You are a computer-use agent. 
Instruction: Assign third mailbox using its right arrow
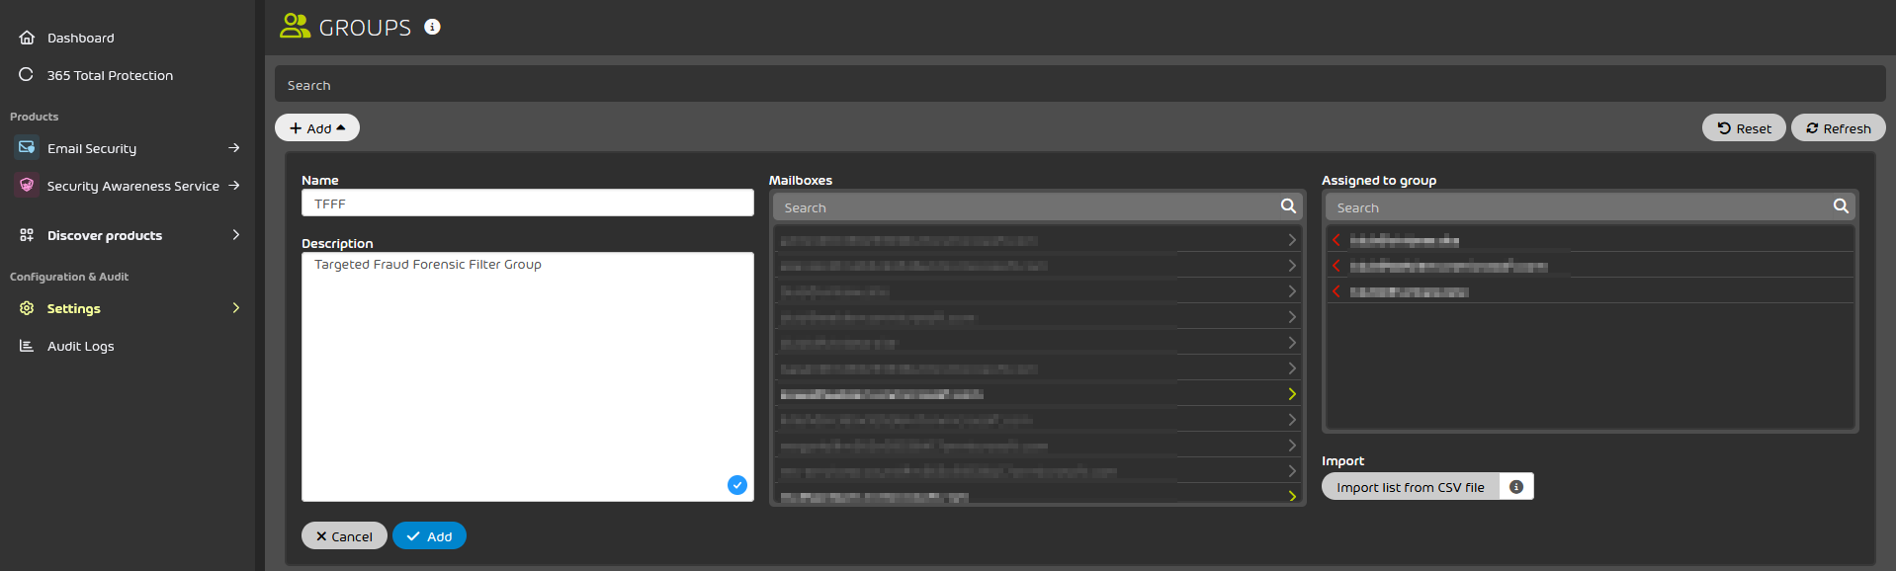coord(1292,291)
